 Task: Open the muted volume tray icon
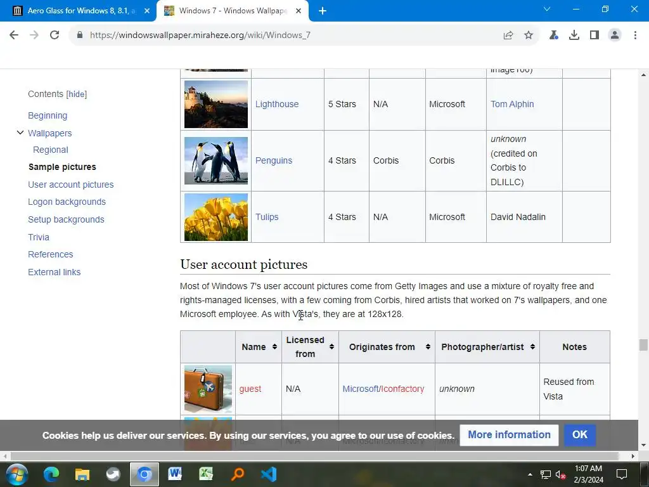pyautogui.click(x=560, y=475)
